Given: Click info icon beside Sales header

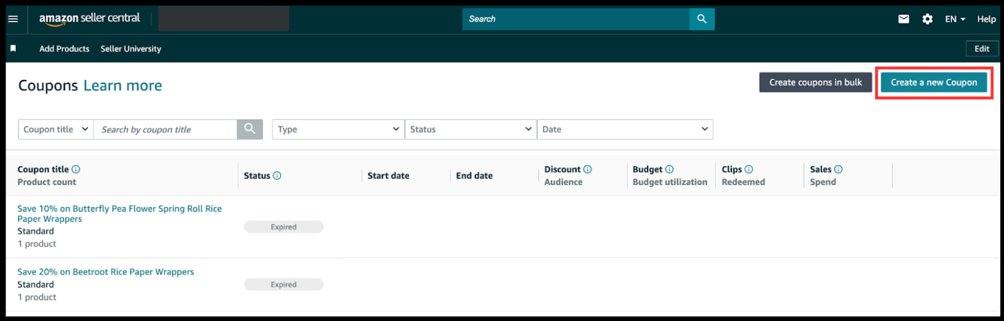Looking at the screenshot, I should pos(838,169).
